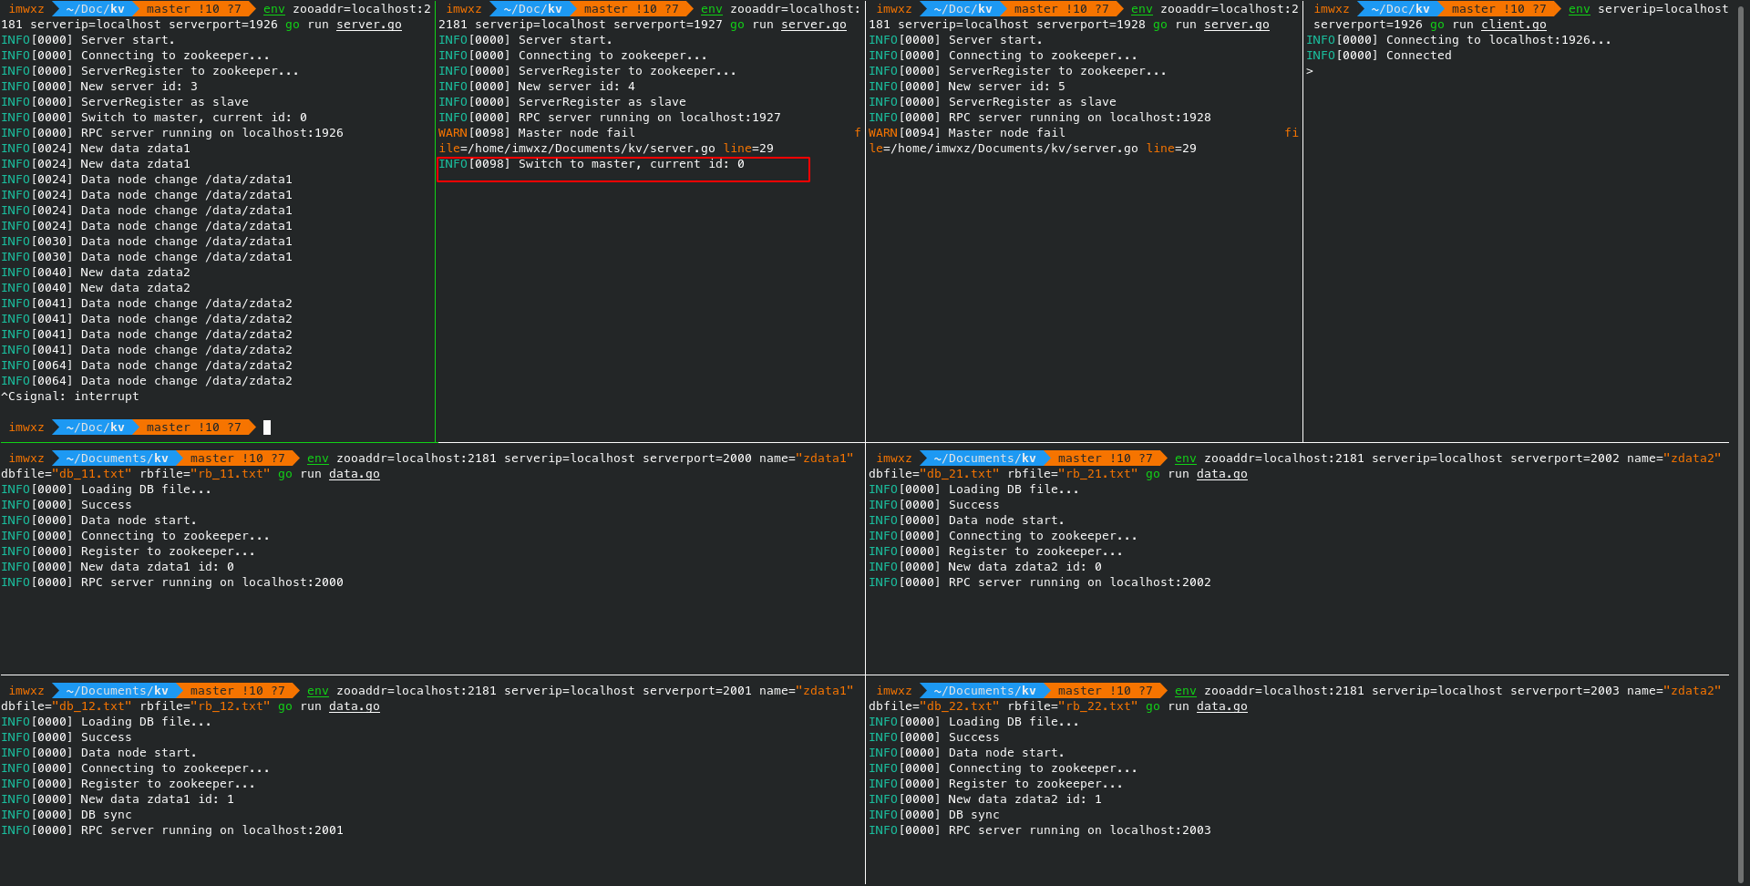1750x886 pixels.
Task: Click 'ServerRegister as slave' in localhost:1928 pane
Action: 993,102
